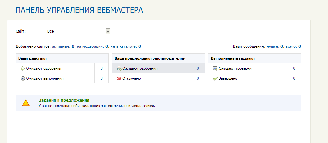The height and width of the screenshot is (143, 328).
Task: Click the count link for Завершено
Action: pyautogui.click(x=294, y=79)
